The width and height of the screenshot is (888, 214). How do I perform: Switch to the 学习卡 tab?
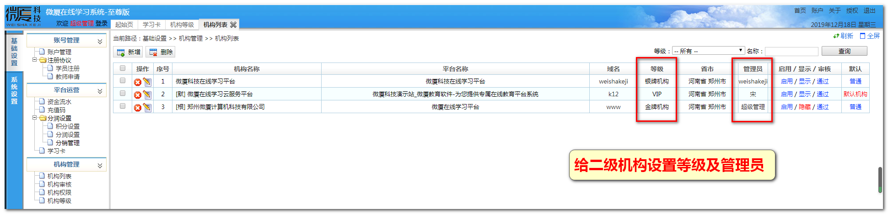coord(151,25)
